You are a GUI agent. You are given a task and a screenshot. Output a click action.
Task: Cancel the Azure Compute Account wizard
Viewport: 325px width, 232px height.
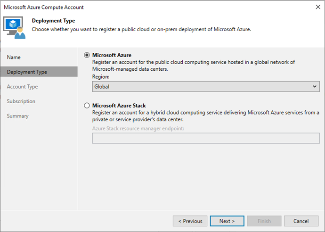point(301,221)
